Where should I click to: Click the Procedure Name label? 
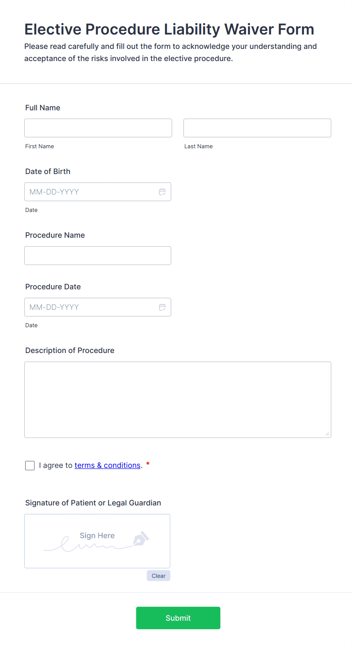tap(55, 235)
